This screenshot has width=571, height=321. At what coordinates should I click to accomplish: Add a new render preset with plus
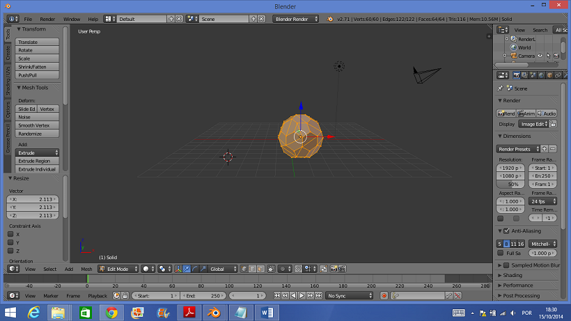point(544,149)
